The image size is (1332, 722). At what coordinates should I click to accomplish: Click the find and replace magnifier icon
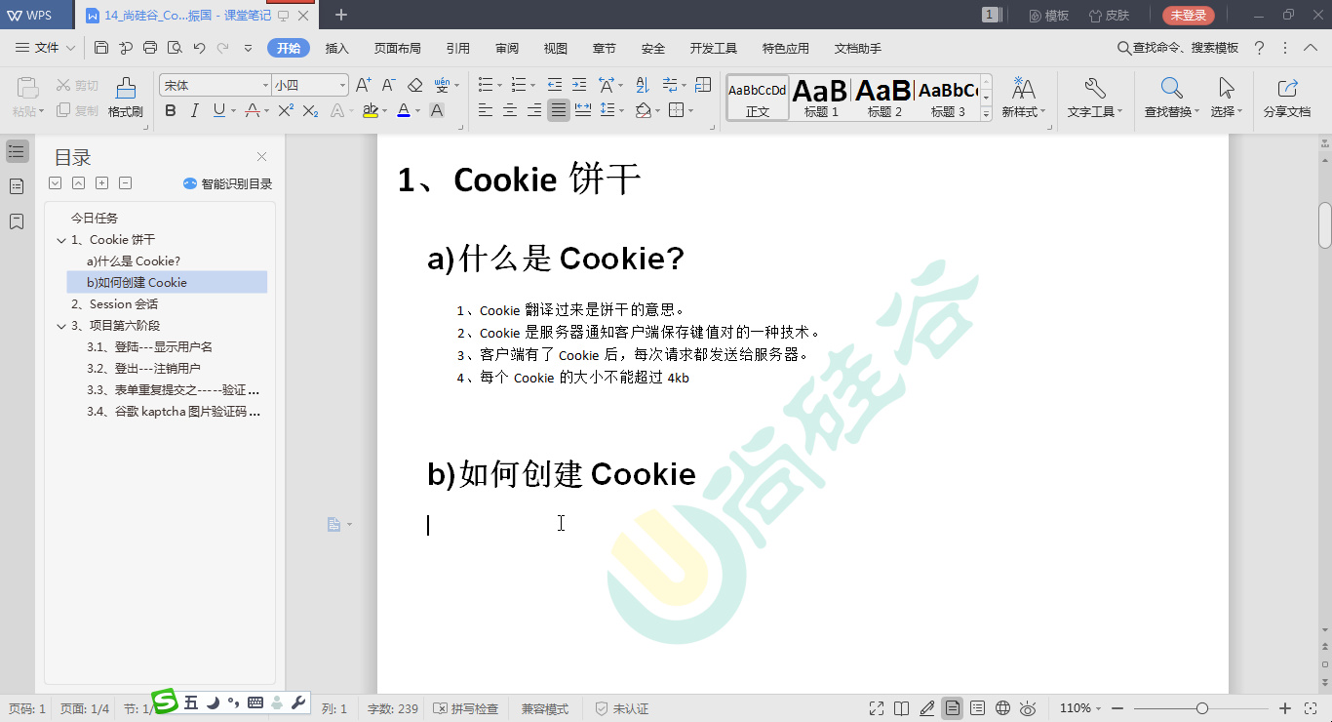click(1170, 86)
